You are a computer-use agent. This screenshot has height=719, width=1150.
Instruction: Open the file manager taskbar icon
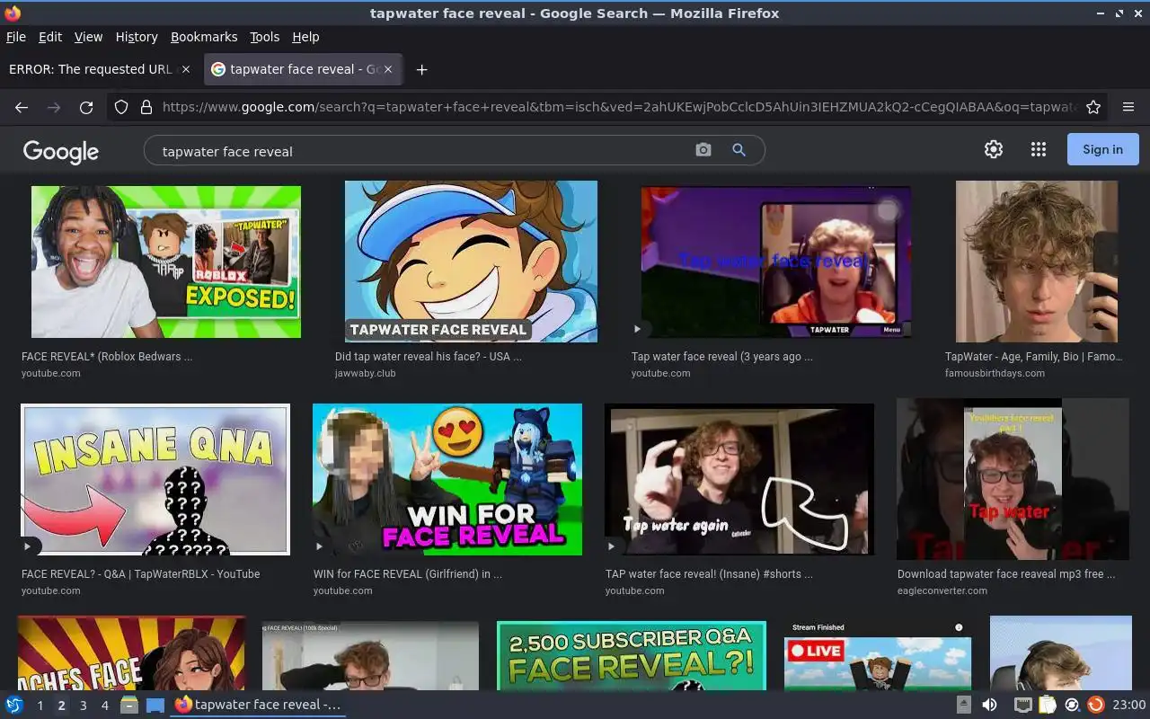129,705
